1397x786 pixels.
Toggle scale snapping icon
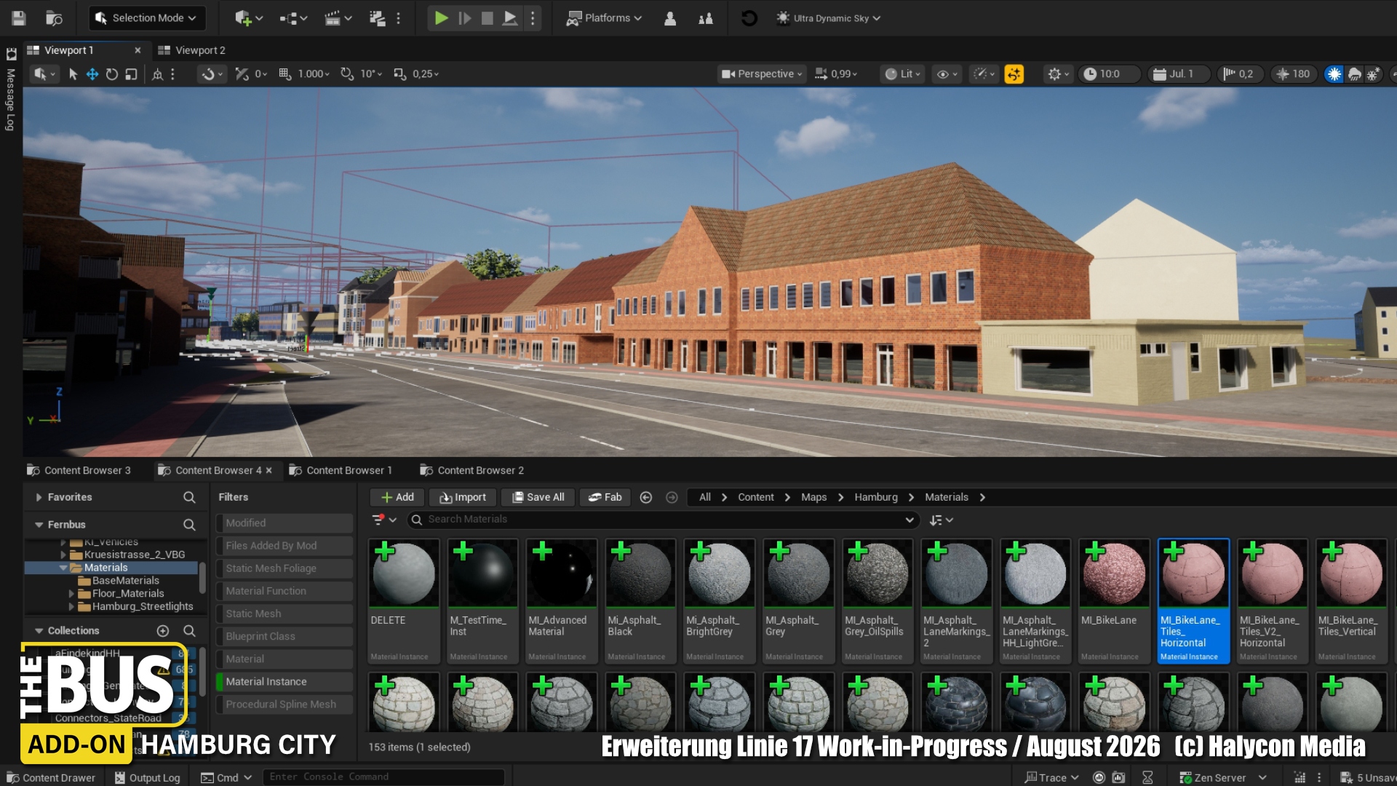coord(399,74)
